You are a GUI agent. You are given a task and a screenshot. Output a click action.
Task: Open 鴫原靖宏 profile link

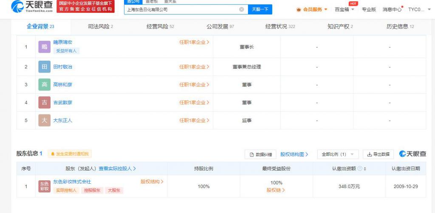[63, 42]
